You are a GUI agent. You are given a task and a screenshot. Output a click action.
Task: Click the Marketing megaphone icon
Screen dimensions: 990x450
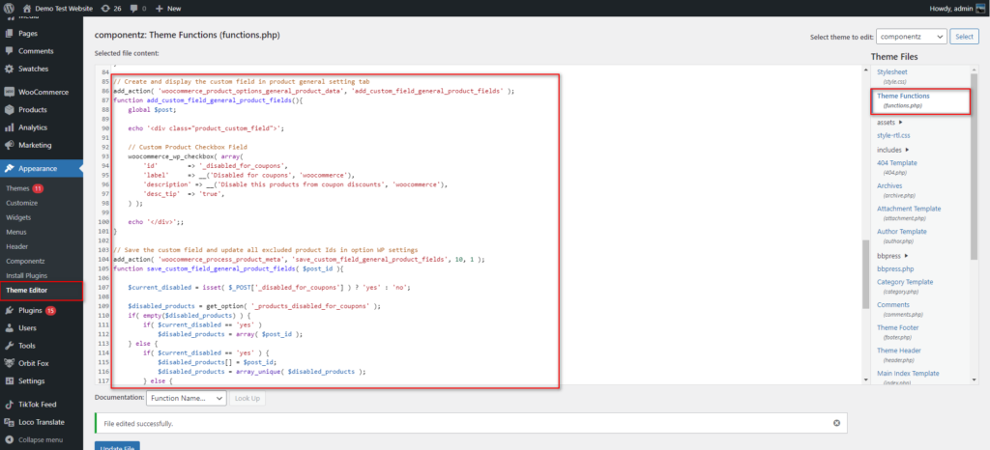pyautogui.click(x=10, y=145)
